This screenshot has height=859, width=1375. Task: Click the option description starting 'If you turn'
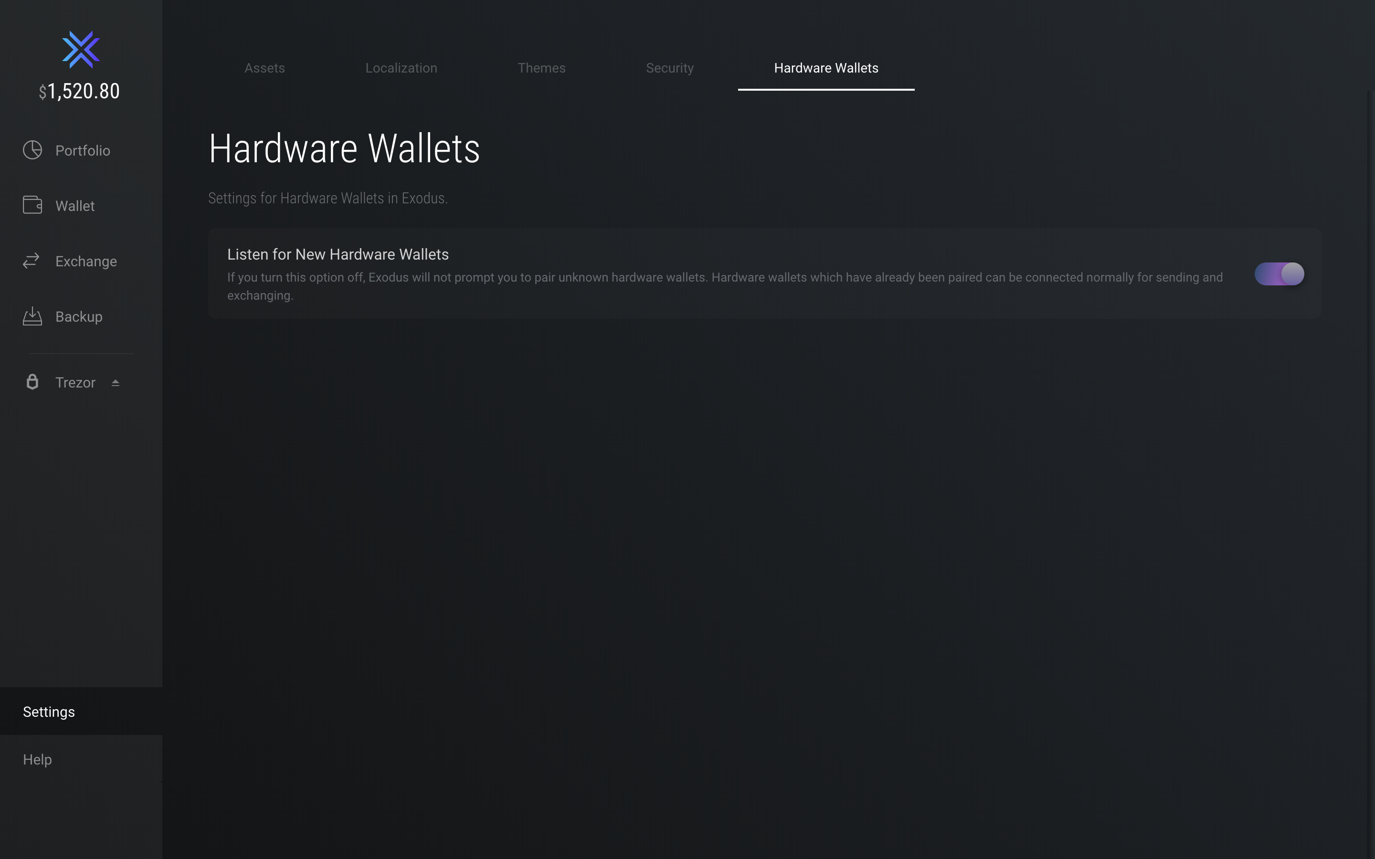click(x=725, y=286)
